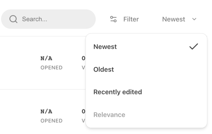Screen dimensions: 212x134
Task: Select Newest in the sort menu
Action: [x=105, y=47]
